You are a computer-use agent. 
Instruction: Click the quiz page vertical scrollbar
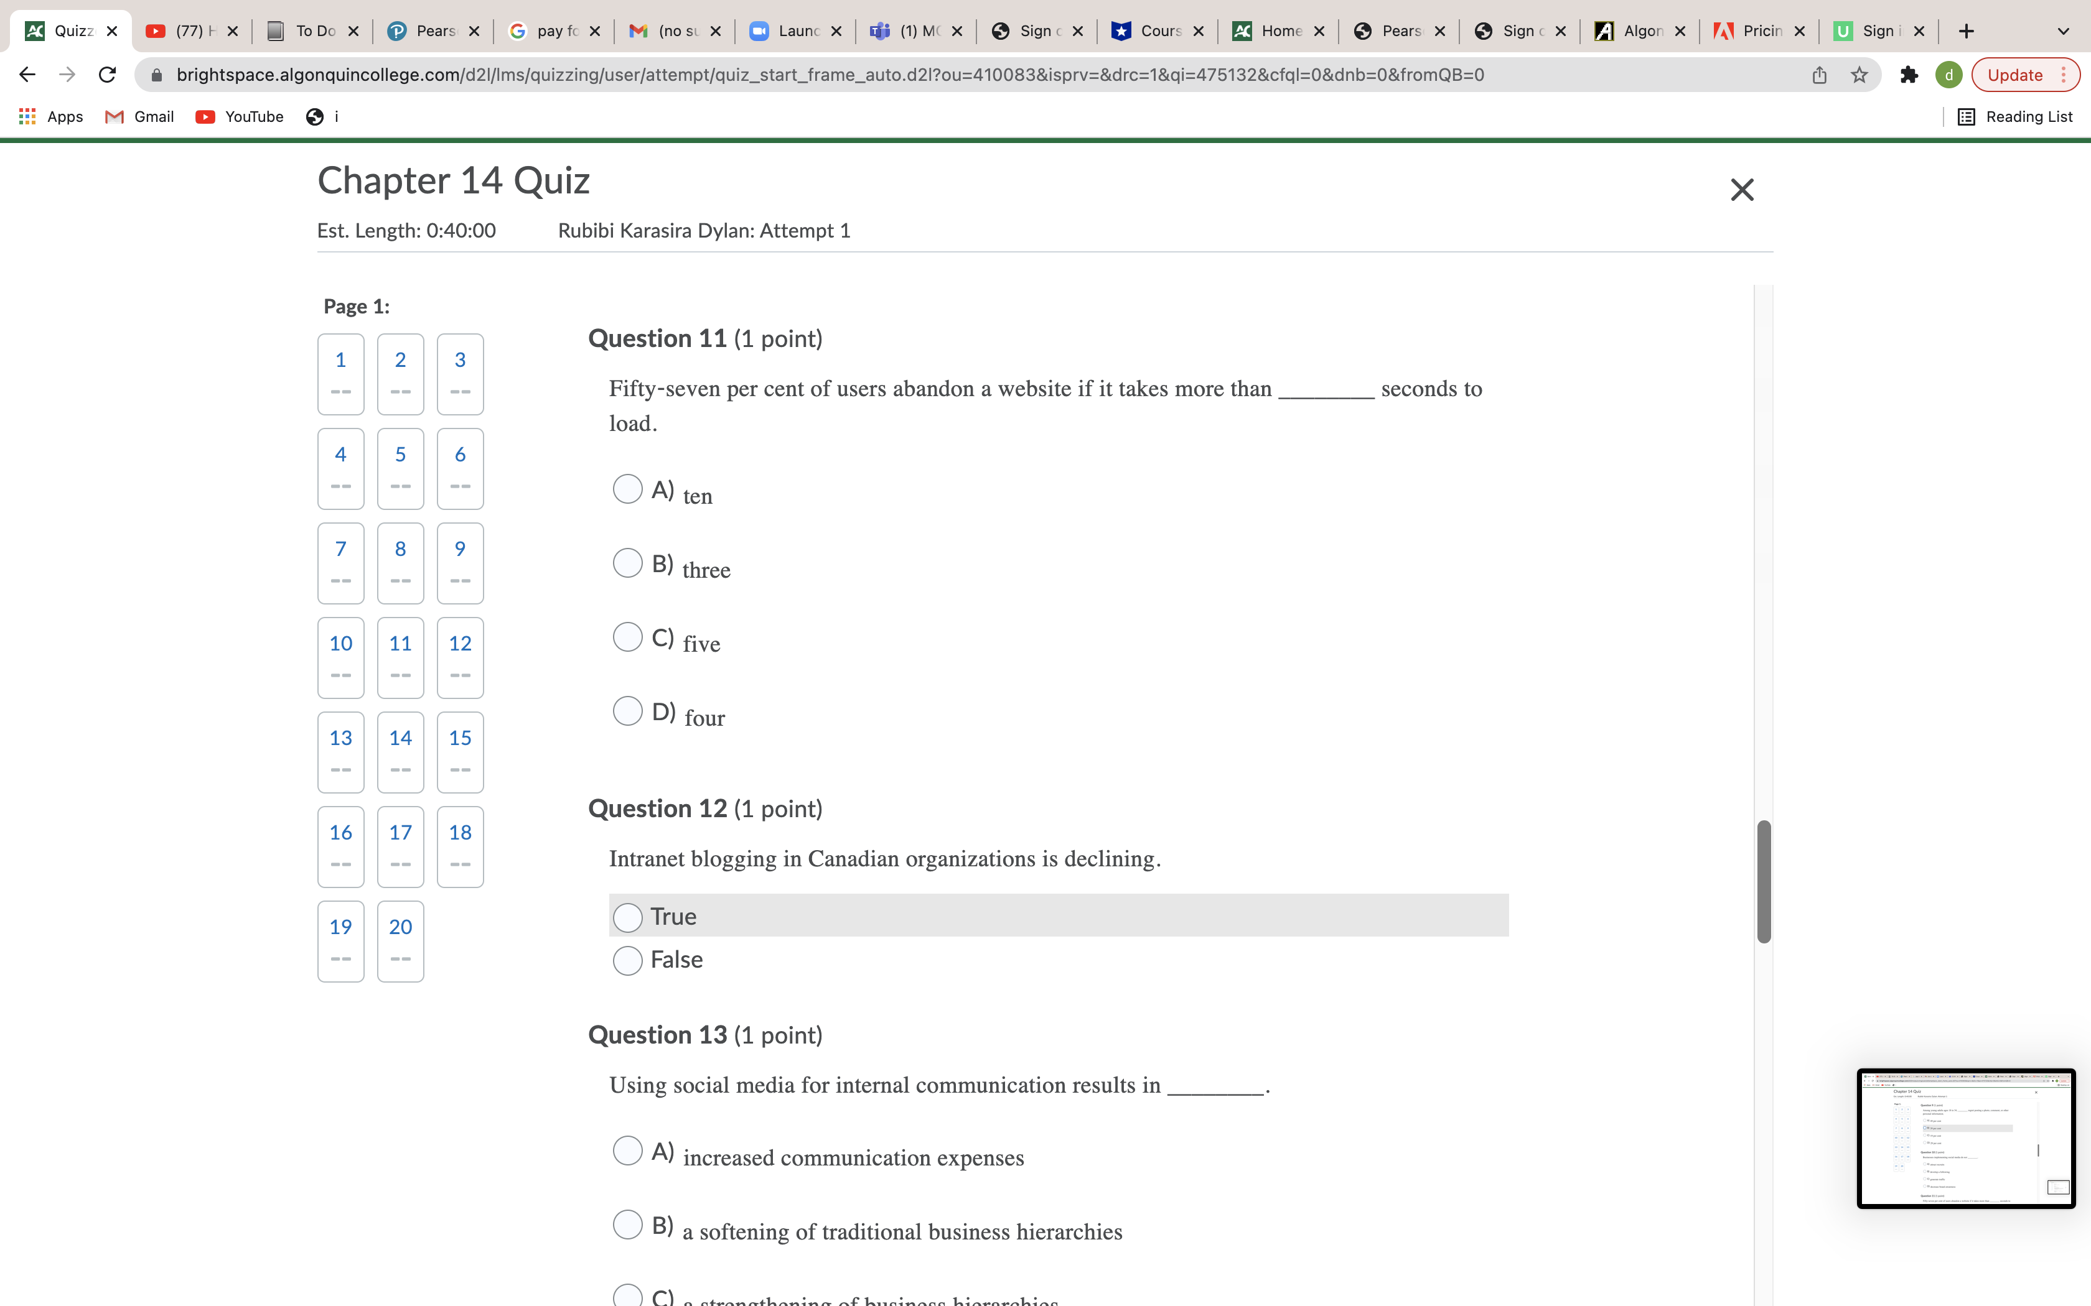click(x=1764, y=881)
